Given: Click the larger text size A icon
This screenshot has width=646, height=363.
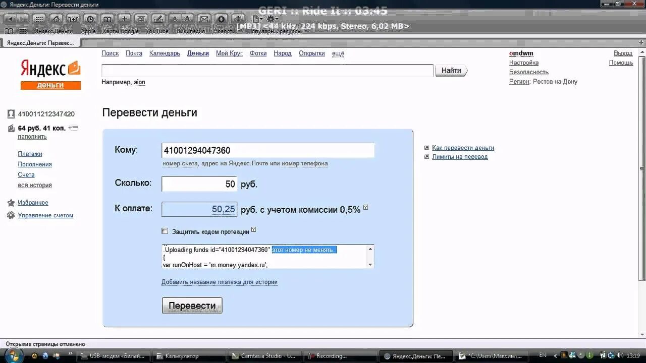Looking at the screenshot, I should [187, 19].
